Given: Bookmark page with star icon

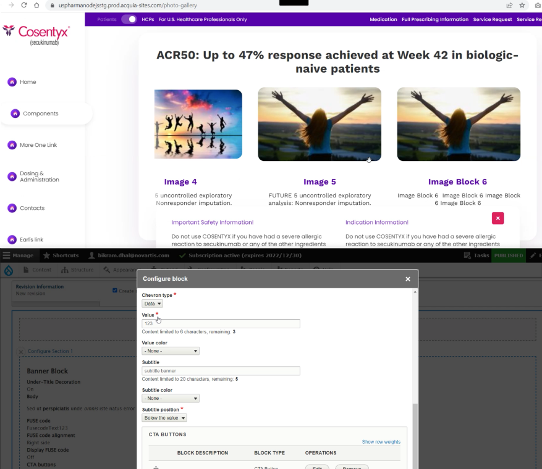Looking at the screenshot, I should click(x=522, y=5).
